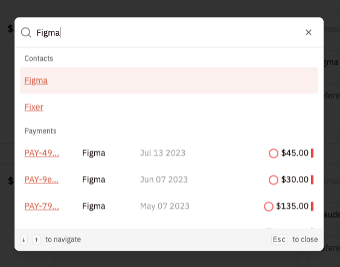
Task: Open the Fixer contact link
Action: (34, 107)
